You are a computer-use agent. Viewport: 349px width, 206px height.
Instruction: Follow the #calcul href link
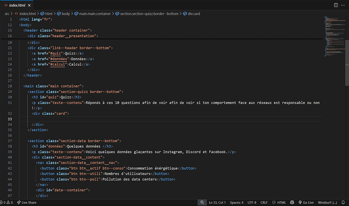point(58,65)
